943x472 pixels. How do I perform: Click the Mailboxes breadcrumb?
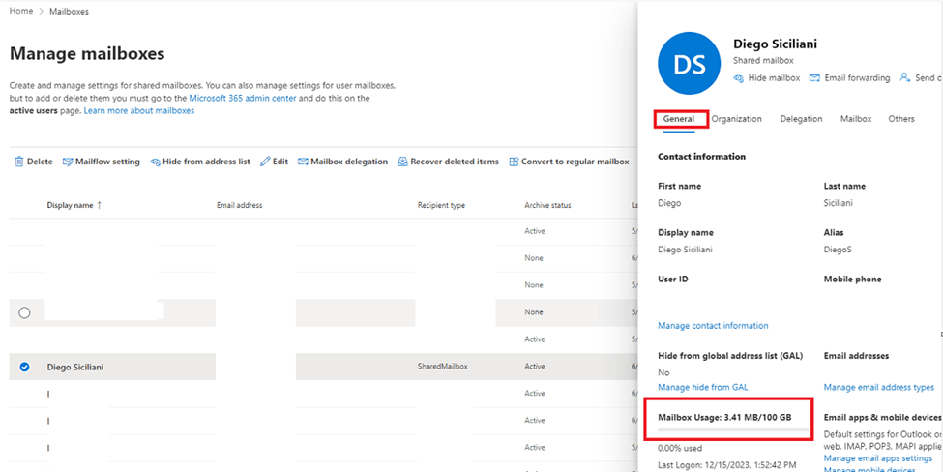pyautogui.click(x=70, y=12)
